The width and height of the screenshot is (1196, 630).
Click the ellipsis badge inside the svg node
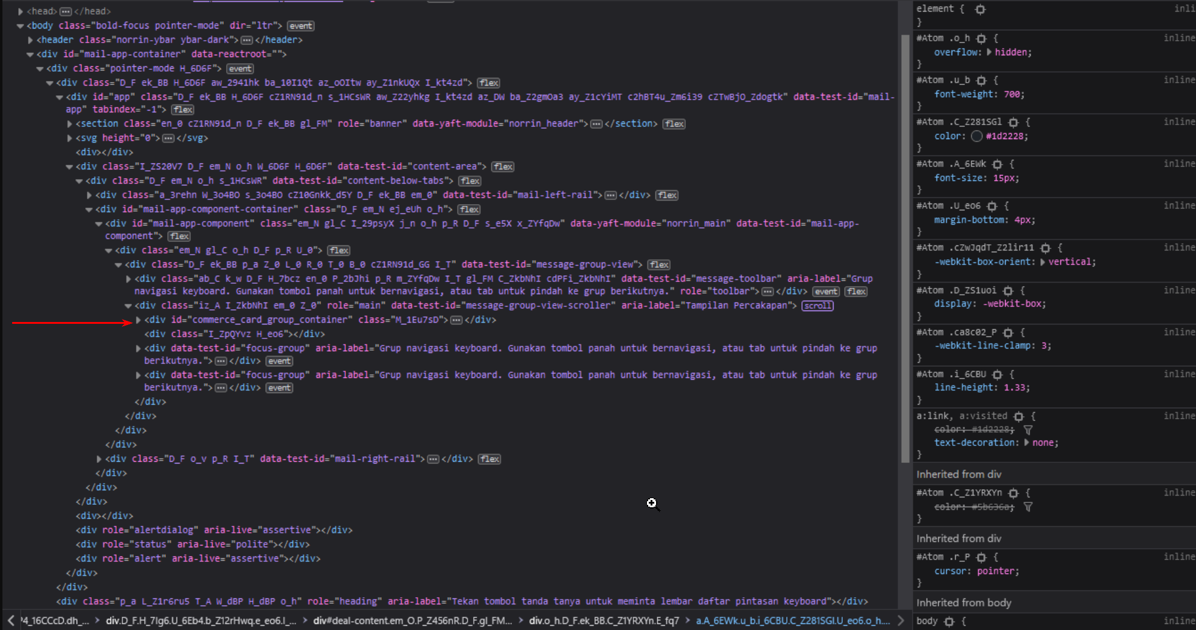point(168,139)
